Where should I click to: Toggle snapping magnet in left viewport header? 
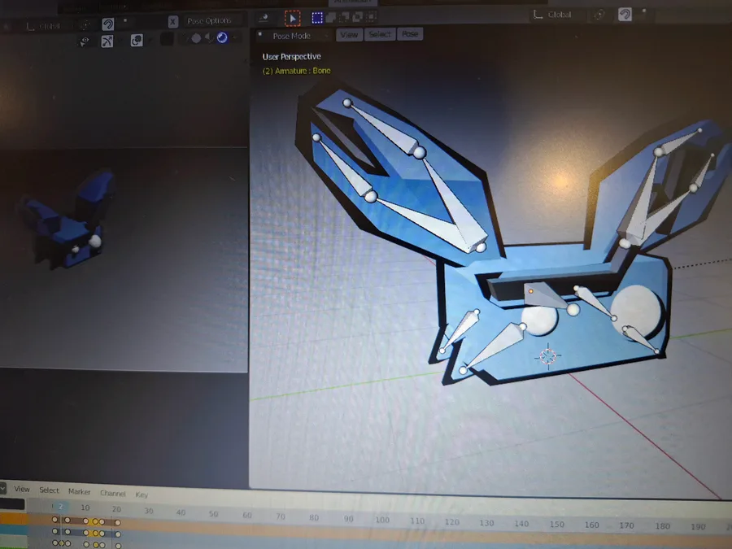click(x=108, y=24)
